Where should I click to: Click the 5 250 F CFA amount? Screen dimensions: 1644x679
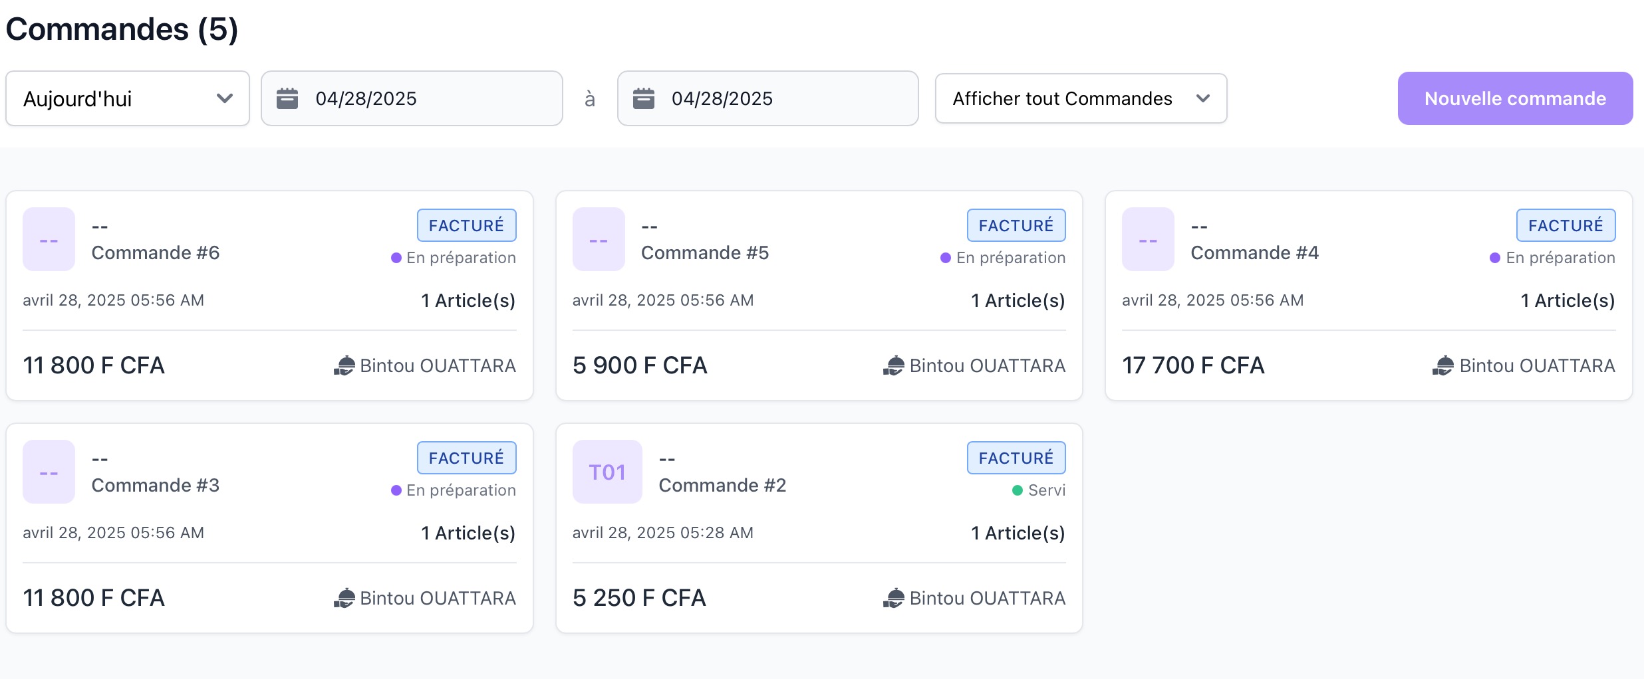[639, 598]
